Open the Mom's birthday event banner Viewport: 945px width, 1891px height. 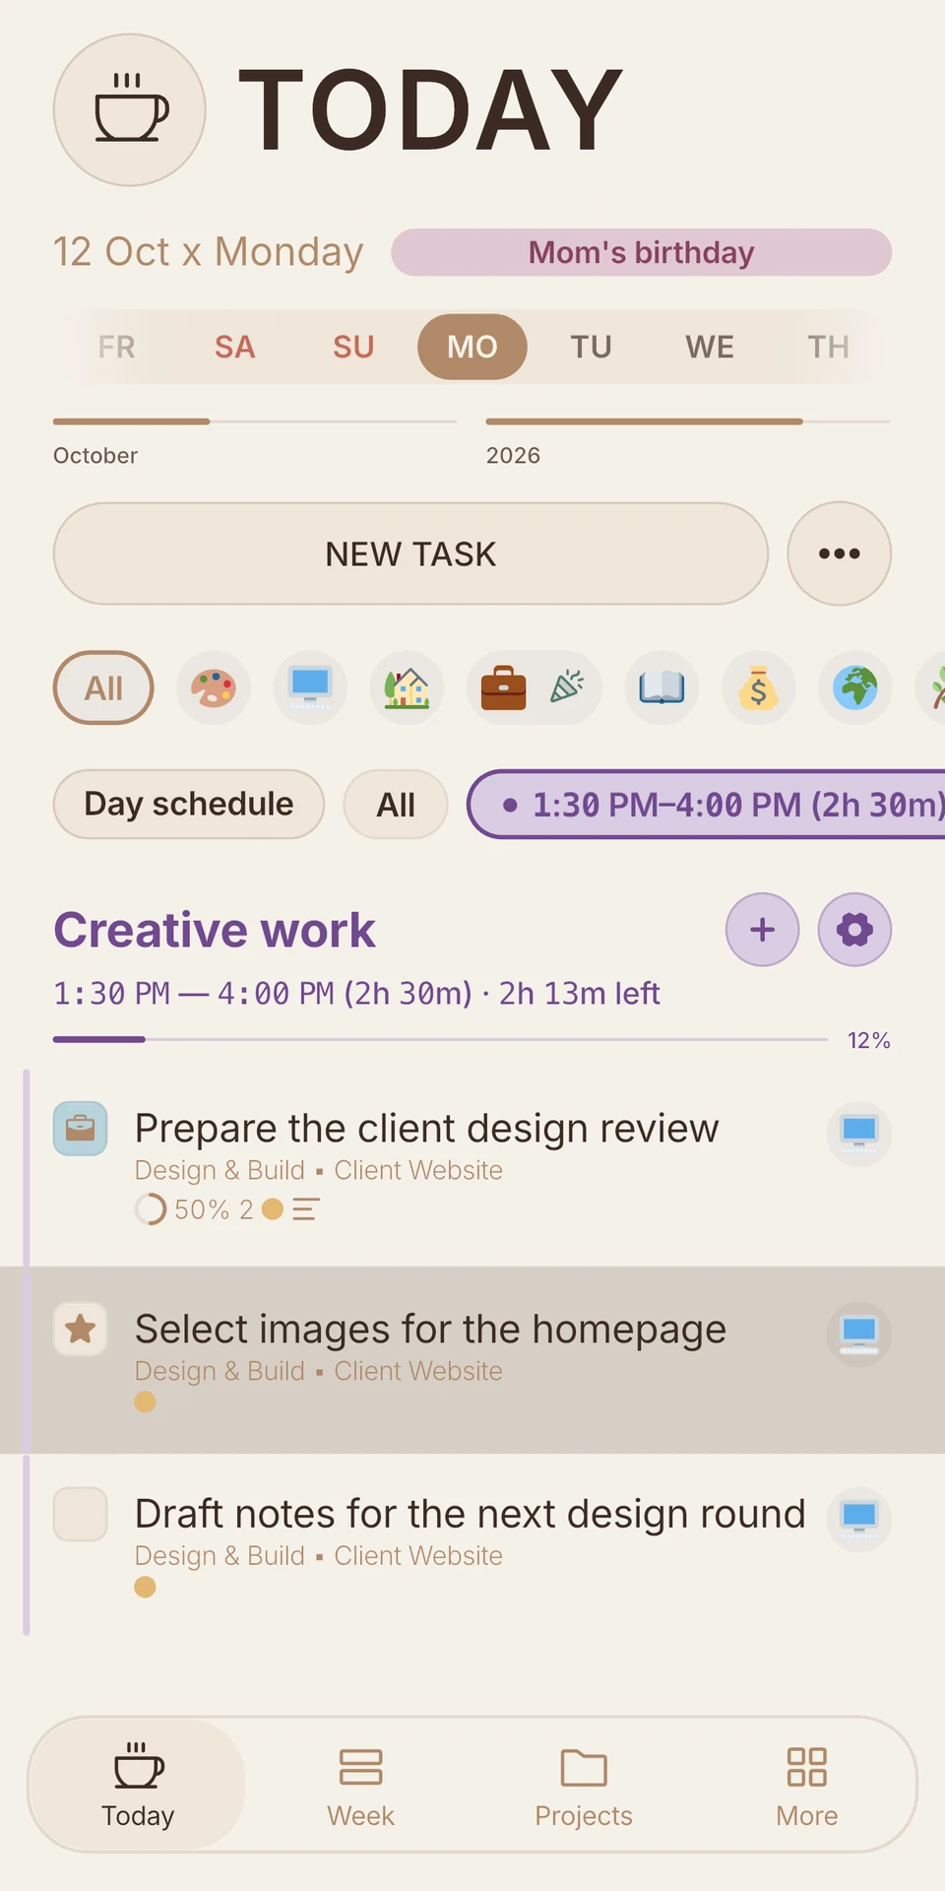(x=641, y=252)
